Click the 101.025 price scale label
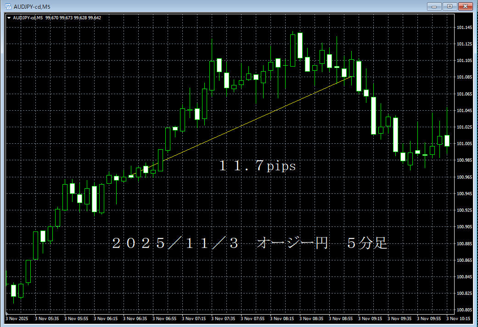478x327 pixels. click(464, 127)
